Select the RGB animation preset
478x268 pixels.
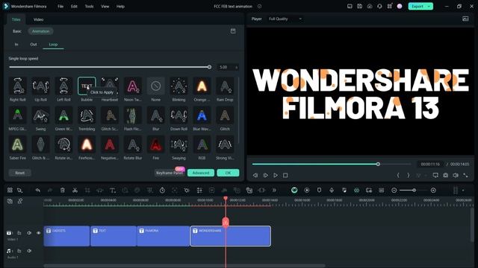pyautogui.click(x=202, y=144)
